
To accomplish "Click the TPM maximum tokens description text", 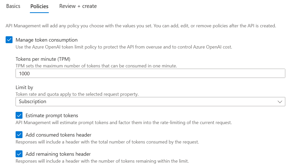I will [x=96, y=66].
